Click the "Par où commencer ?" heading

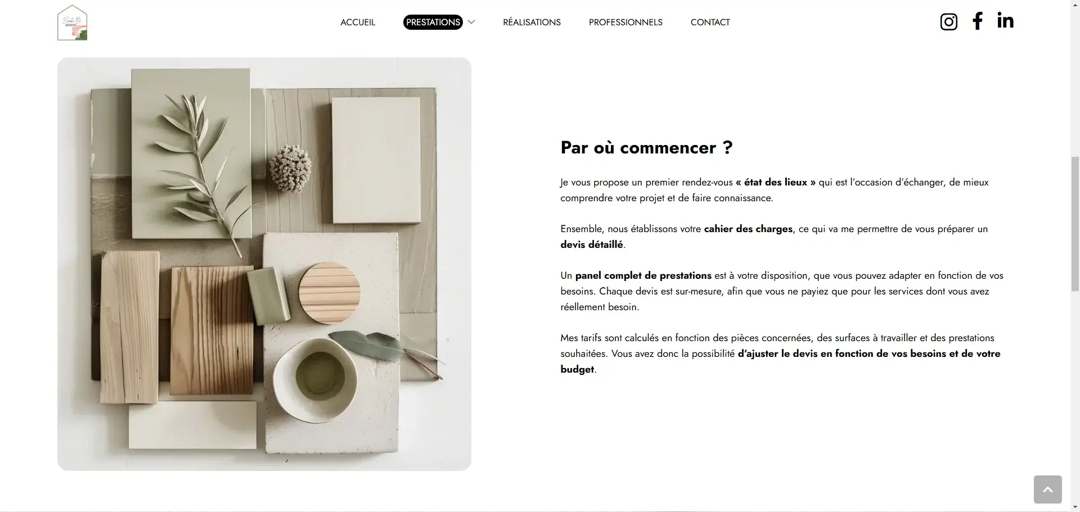pos(646,148)
